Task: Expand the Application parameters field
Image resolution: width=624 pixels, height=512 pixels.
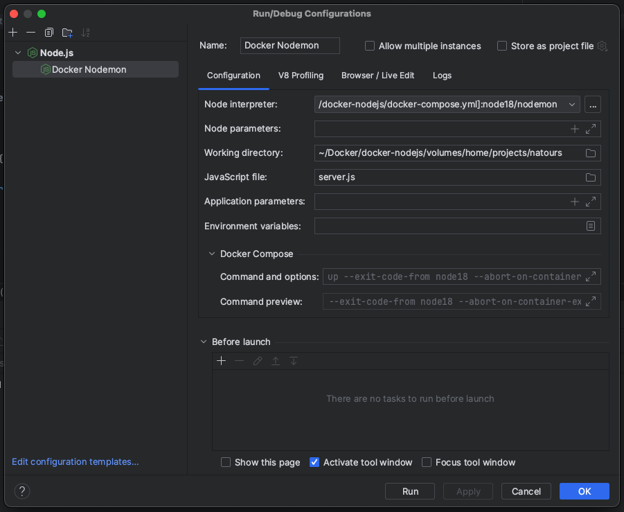Action: [591, 202]
